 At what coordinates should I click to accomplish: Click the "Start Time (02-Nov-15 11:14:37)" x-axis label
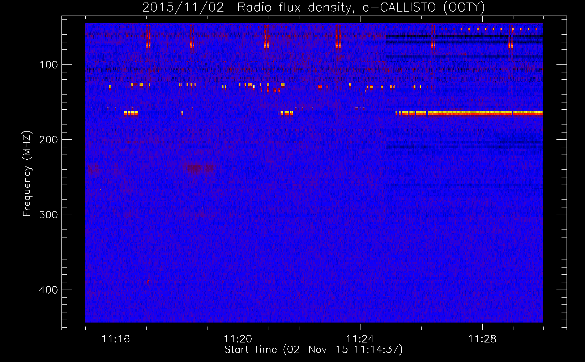[x=313, y=350]
